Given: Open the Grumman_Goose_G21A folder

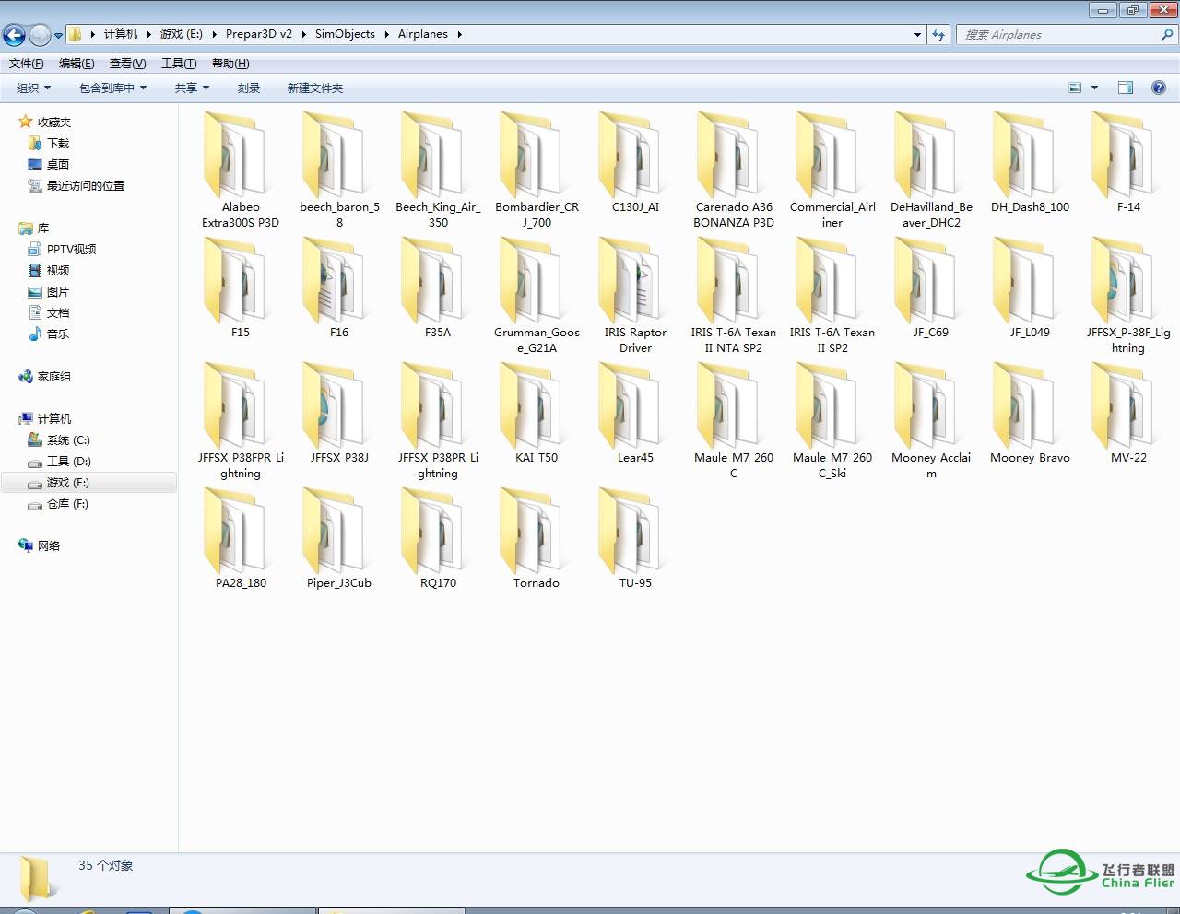Looking at the screenshot, I should pos(537,295).
